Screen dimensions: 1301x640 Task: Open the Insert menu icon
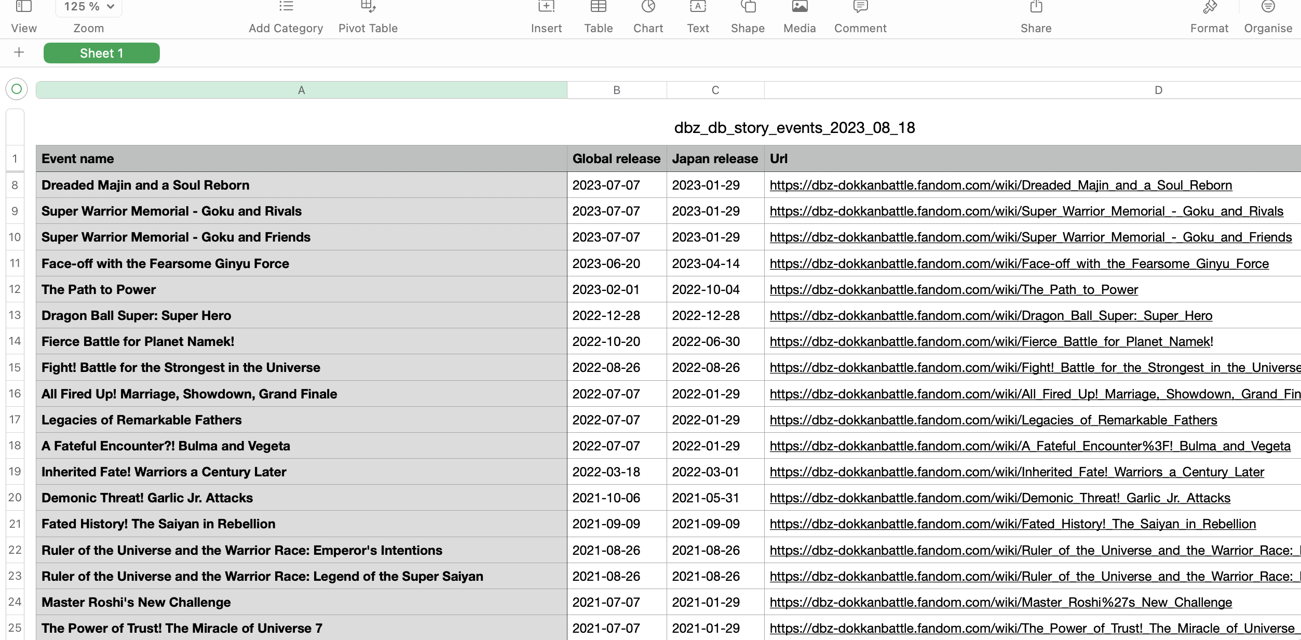coord(546,6)
